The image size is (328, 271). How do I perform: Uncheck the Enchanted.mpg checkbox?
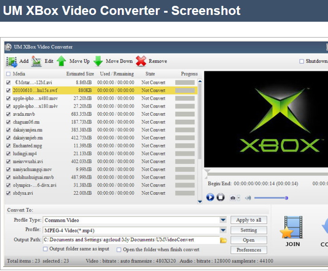(8, 146)
